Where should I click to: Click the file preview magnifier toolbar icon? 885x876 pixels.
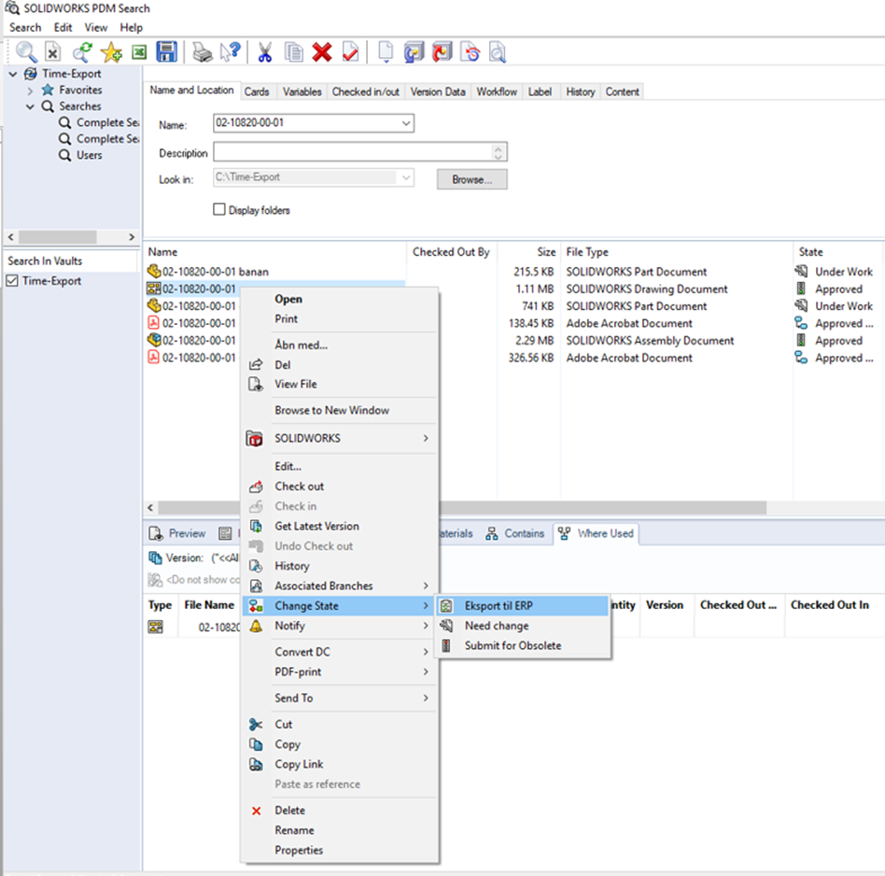498,52
